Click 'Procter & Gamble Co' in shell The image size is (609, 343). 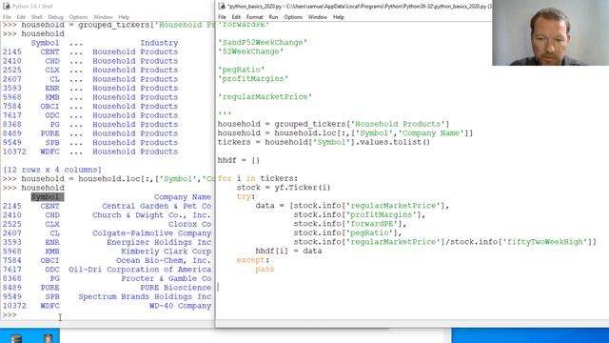tap(167, 279)
